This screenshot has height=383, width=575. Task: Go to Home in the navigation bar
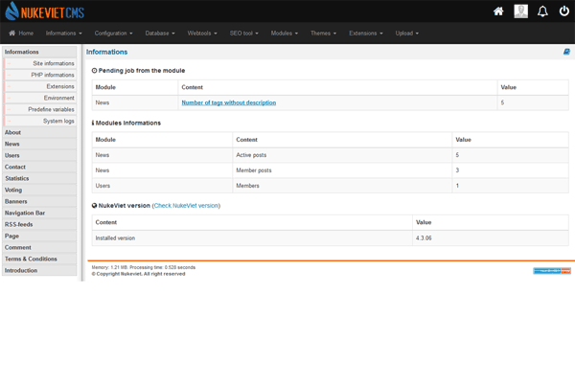coord(21,34)
